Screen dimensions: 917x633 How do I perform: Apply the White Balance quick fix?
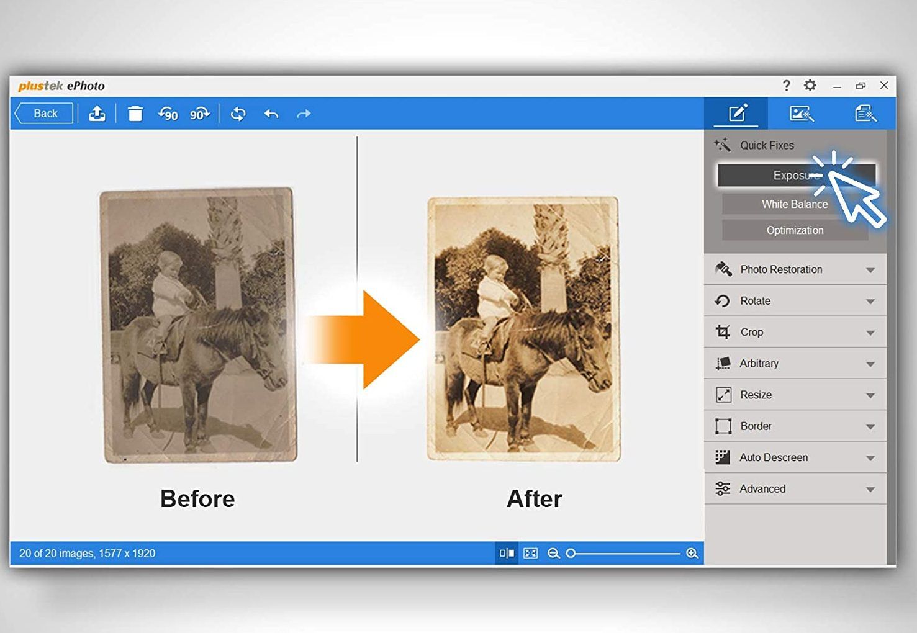coord(795,204)
